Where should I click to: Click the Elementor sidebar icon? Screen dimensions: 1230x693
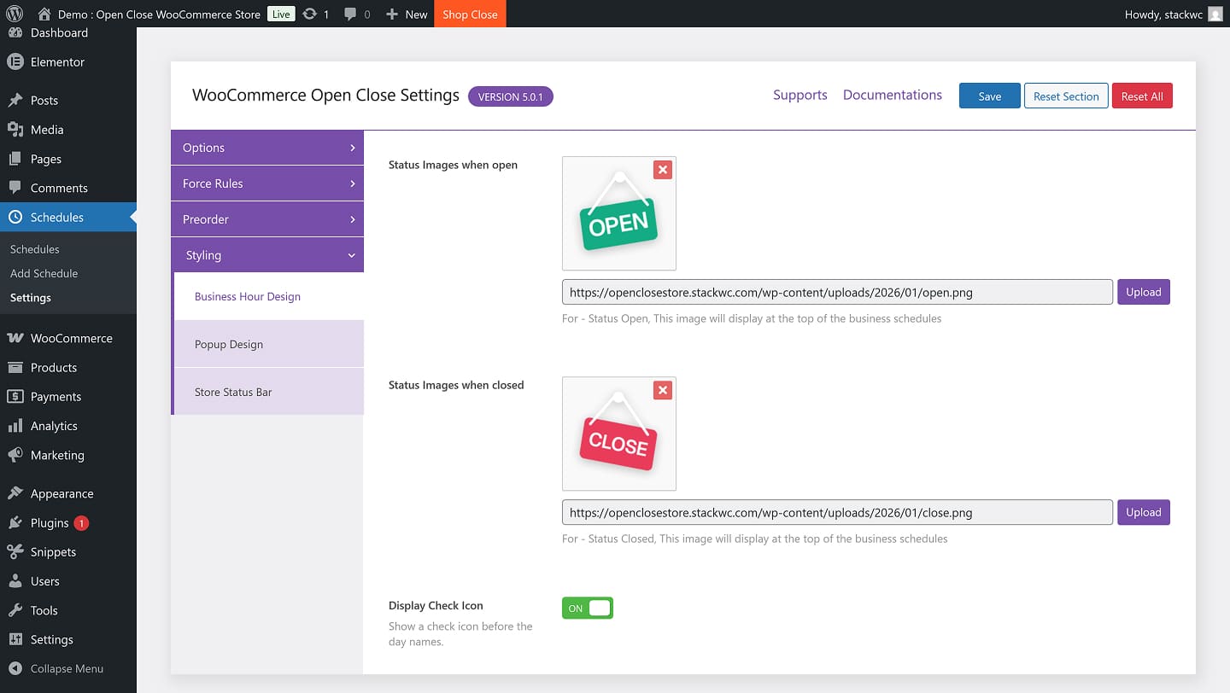[15, 61]
